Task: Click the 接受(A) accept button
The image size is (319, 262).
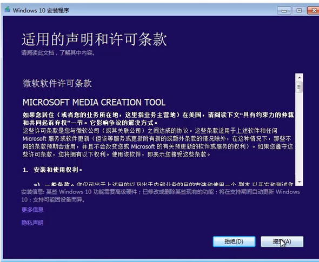Action: [x=282, y=241]
